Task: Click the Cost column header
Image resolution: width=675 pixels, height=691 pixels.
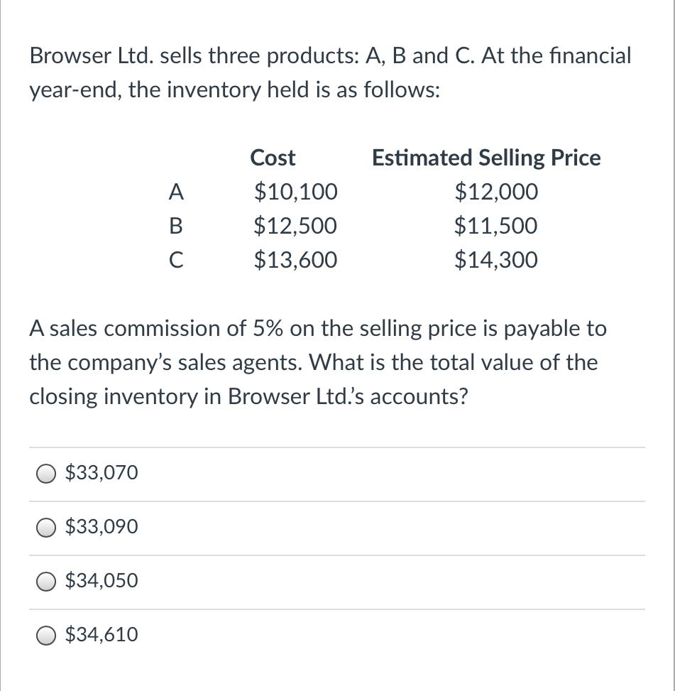Action: coord(273,158)
